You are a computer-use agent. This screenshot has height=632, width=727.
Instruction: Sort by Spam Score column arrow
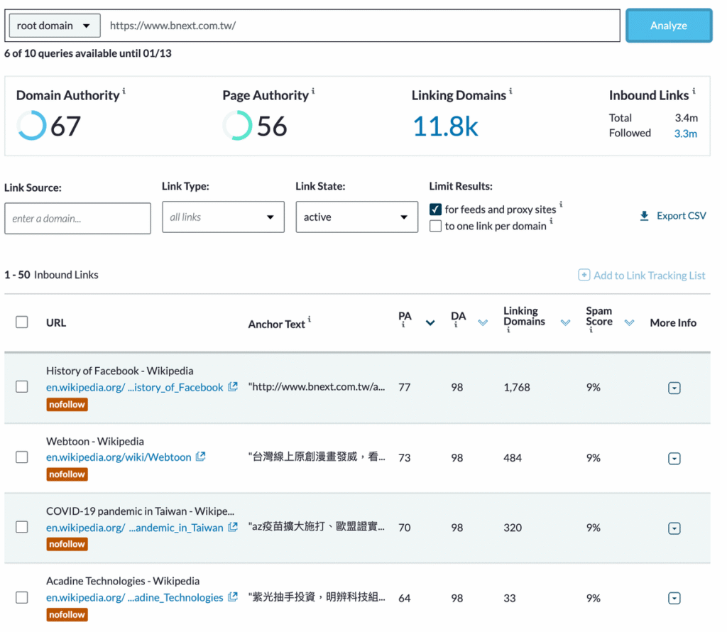pyautogui.click(x=629, y=322)
